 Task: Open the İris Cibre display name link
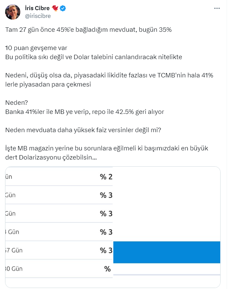point(37,9)
